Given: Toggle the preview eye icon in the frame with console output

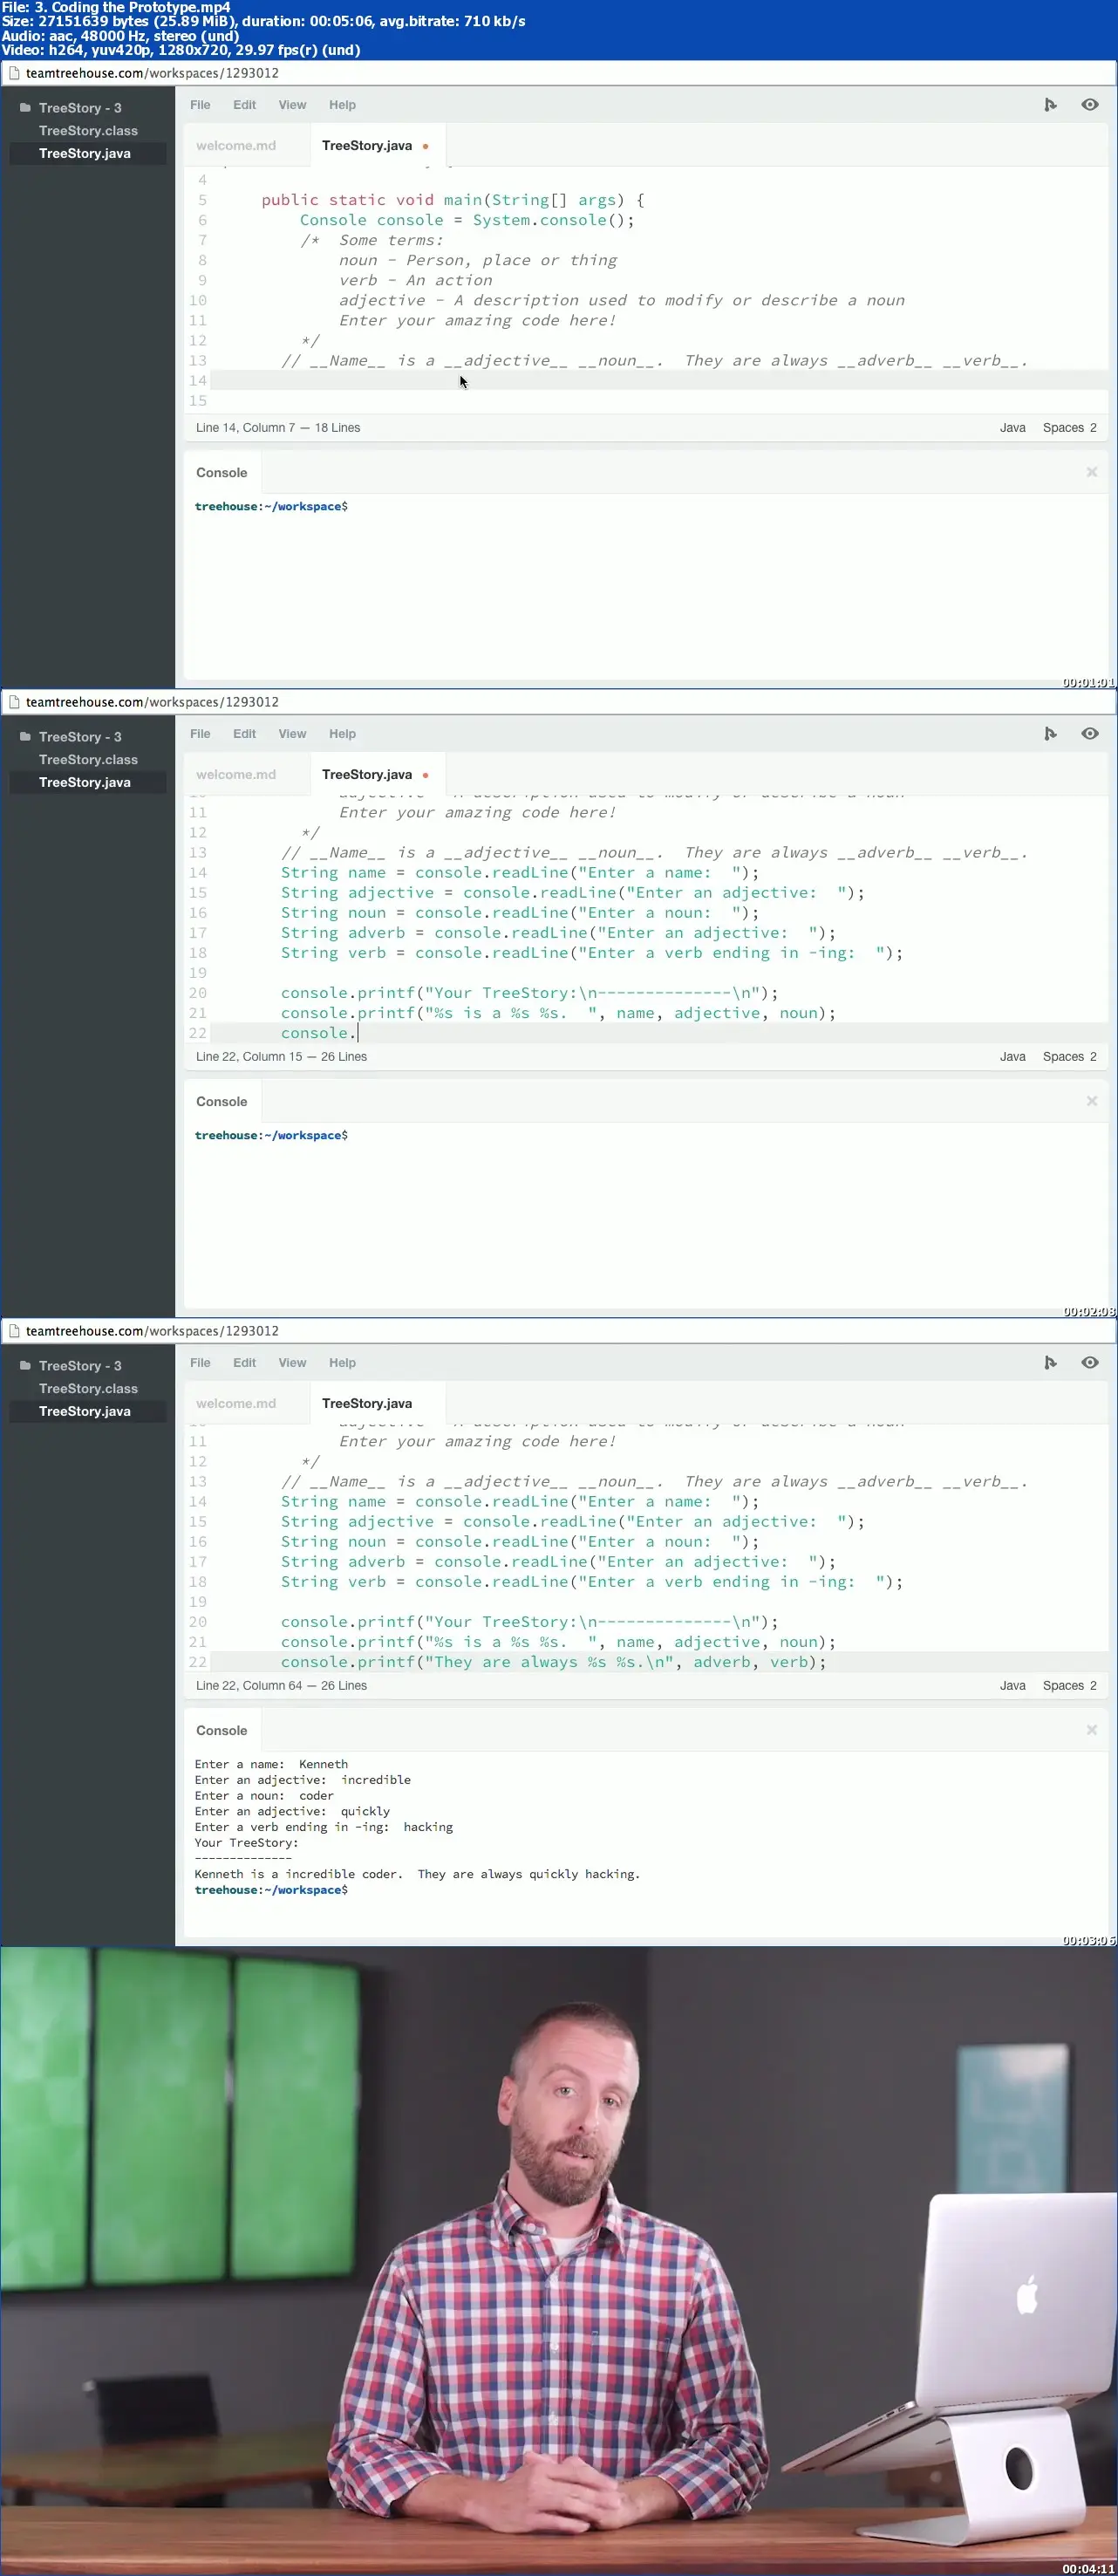Looking at the screenshot, I should [x=1090, y=1363].
